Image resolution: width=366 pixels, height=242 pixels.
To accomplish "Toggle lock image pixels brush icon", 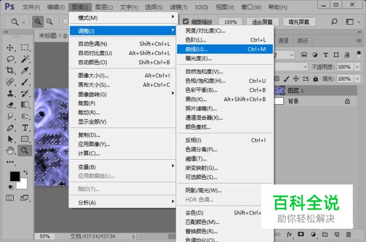I will point(286,79).
